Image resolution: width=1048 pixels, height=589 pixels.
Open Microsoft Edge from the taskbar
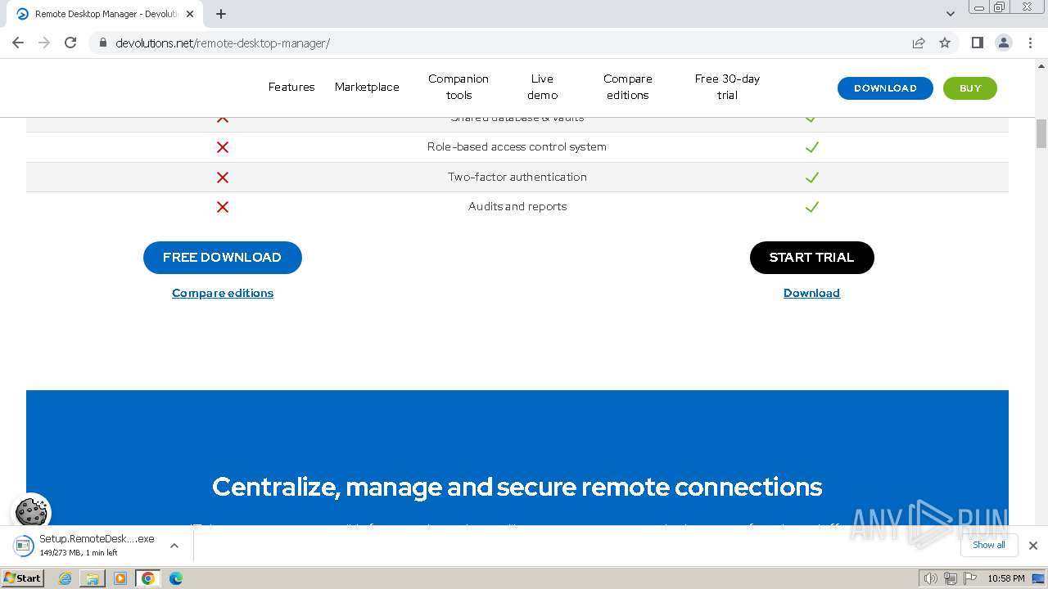(x=175, y=578)
